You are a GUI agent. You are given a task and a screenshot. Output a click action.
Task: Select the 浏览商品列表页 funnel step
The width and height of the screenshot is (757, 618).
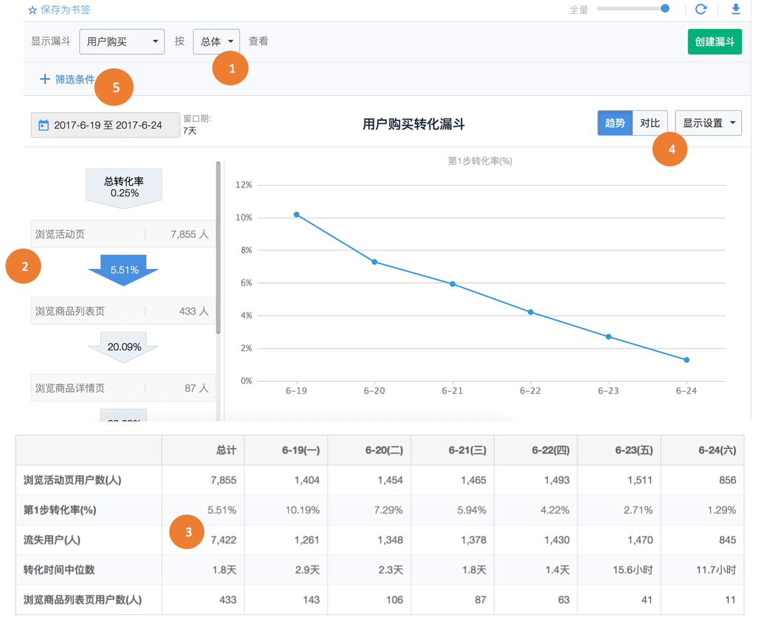123,311
